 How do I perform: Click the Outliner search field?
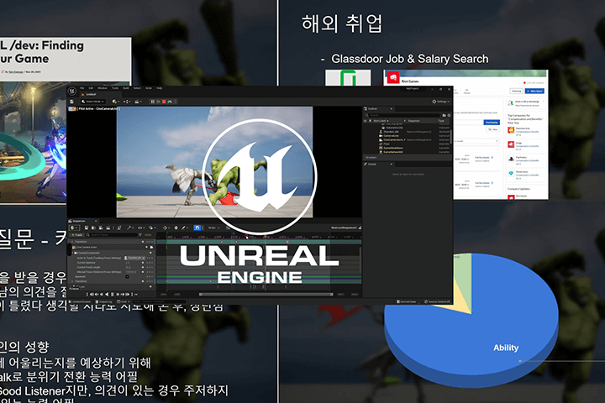pos(404,115)
